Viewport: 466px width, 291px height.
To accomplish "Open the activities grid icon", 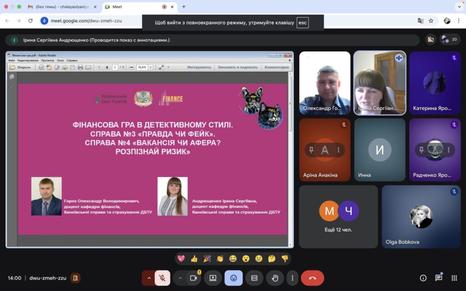I will [454, 278].
